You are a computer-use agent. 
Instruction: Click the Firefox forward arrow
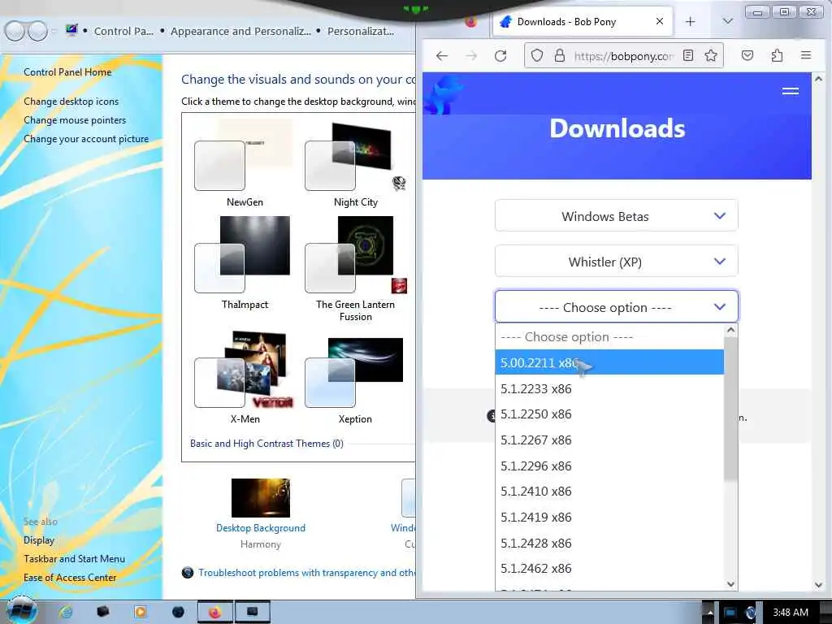tap(471, 56)
